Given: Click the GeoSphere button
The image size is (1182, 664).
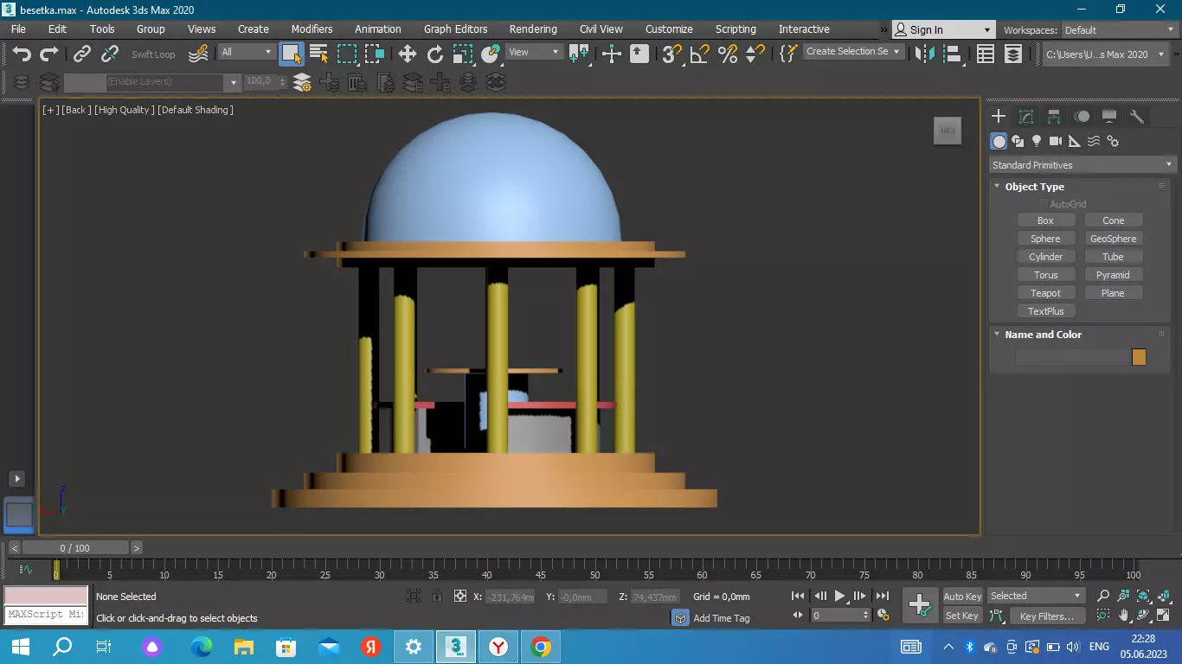Looking at the screenshot, I should point(1114,239).
